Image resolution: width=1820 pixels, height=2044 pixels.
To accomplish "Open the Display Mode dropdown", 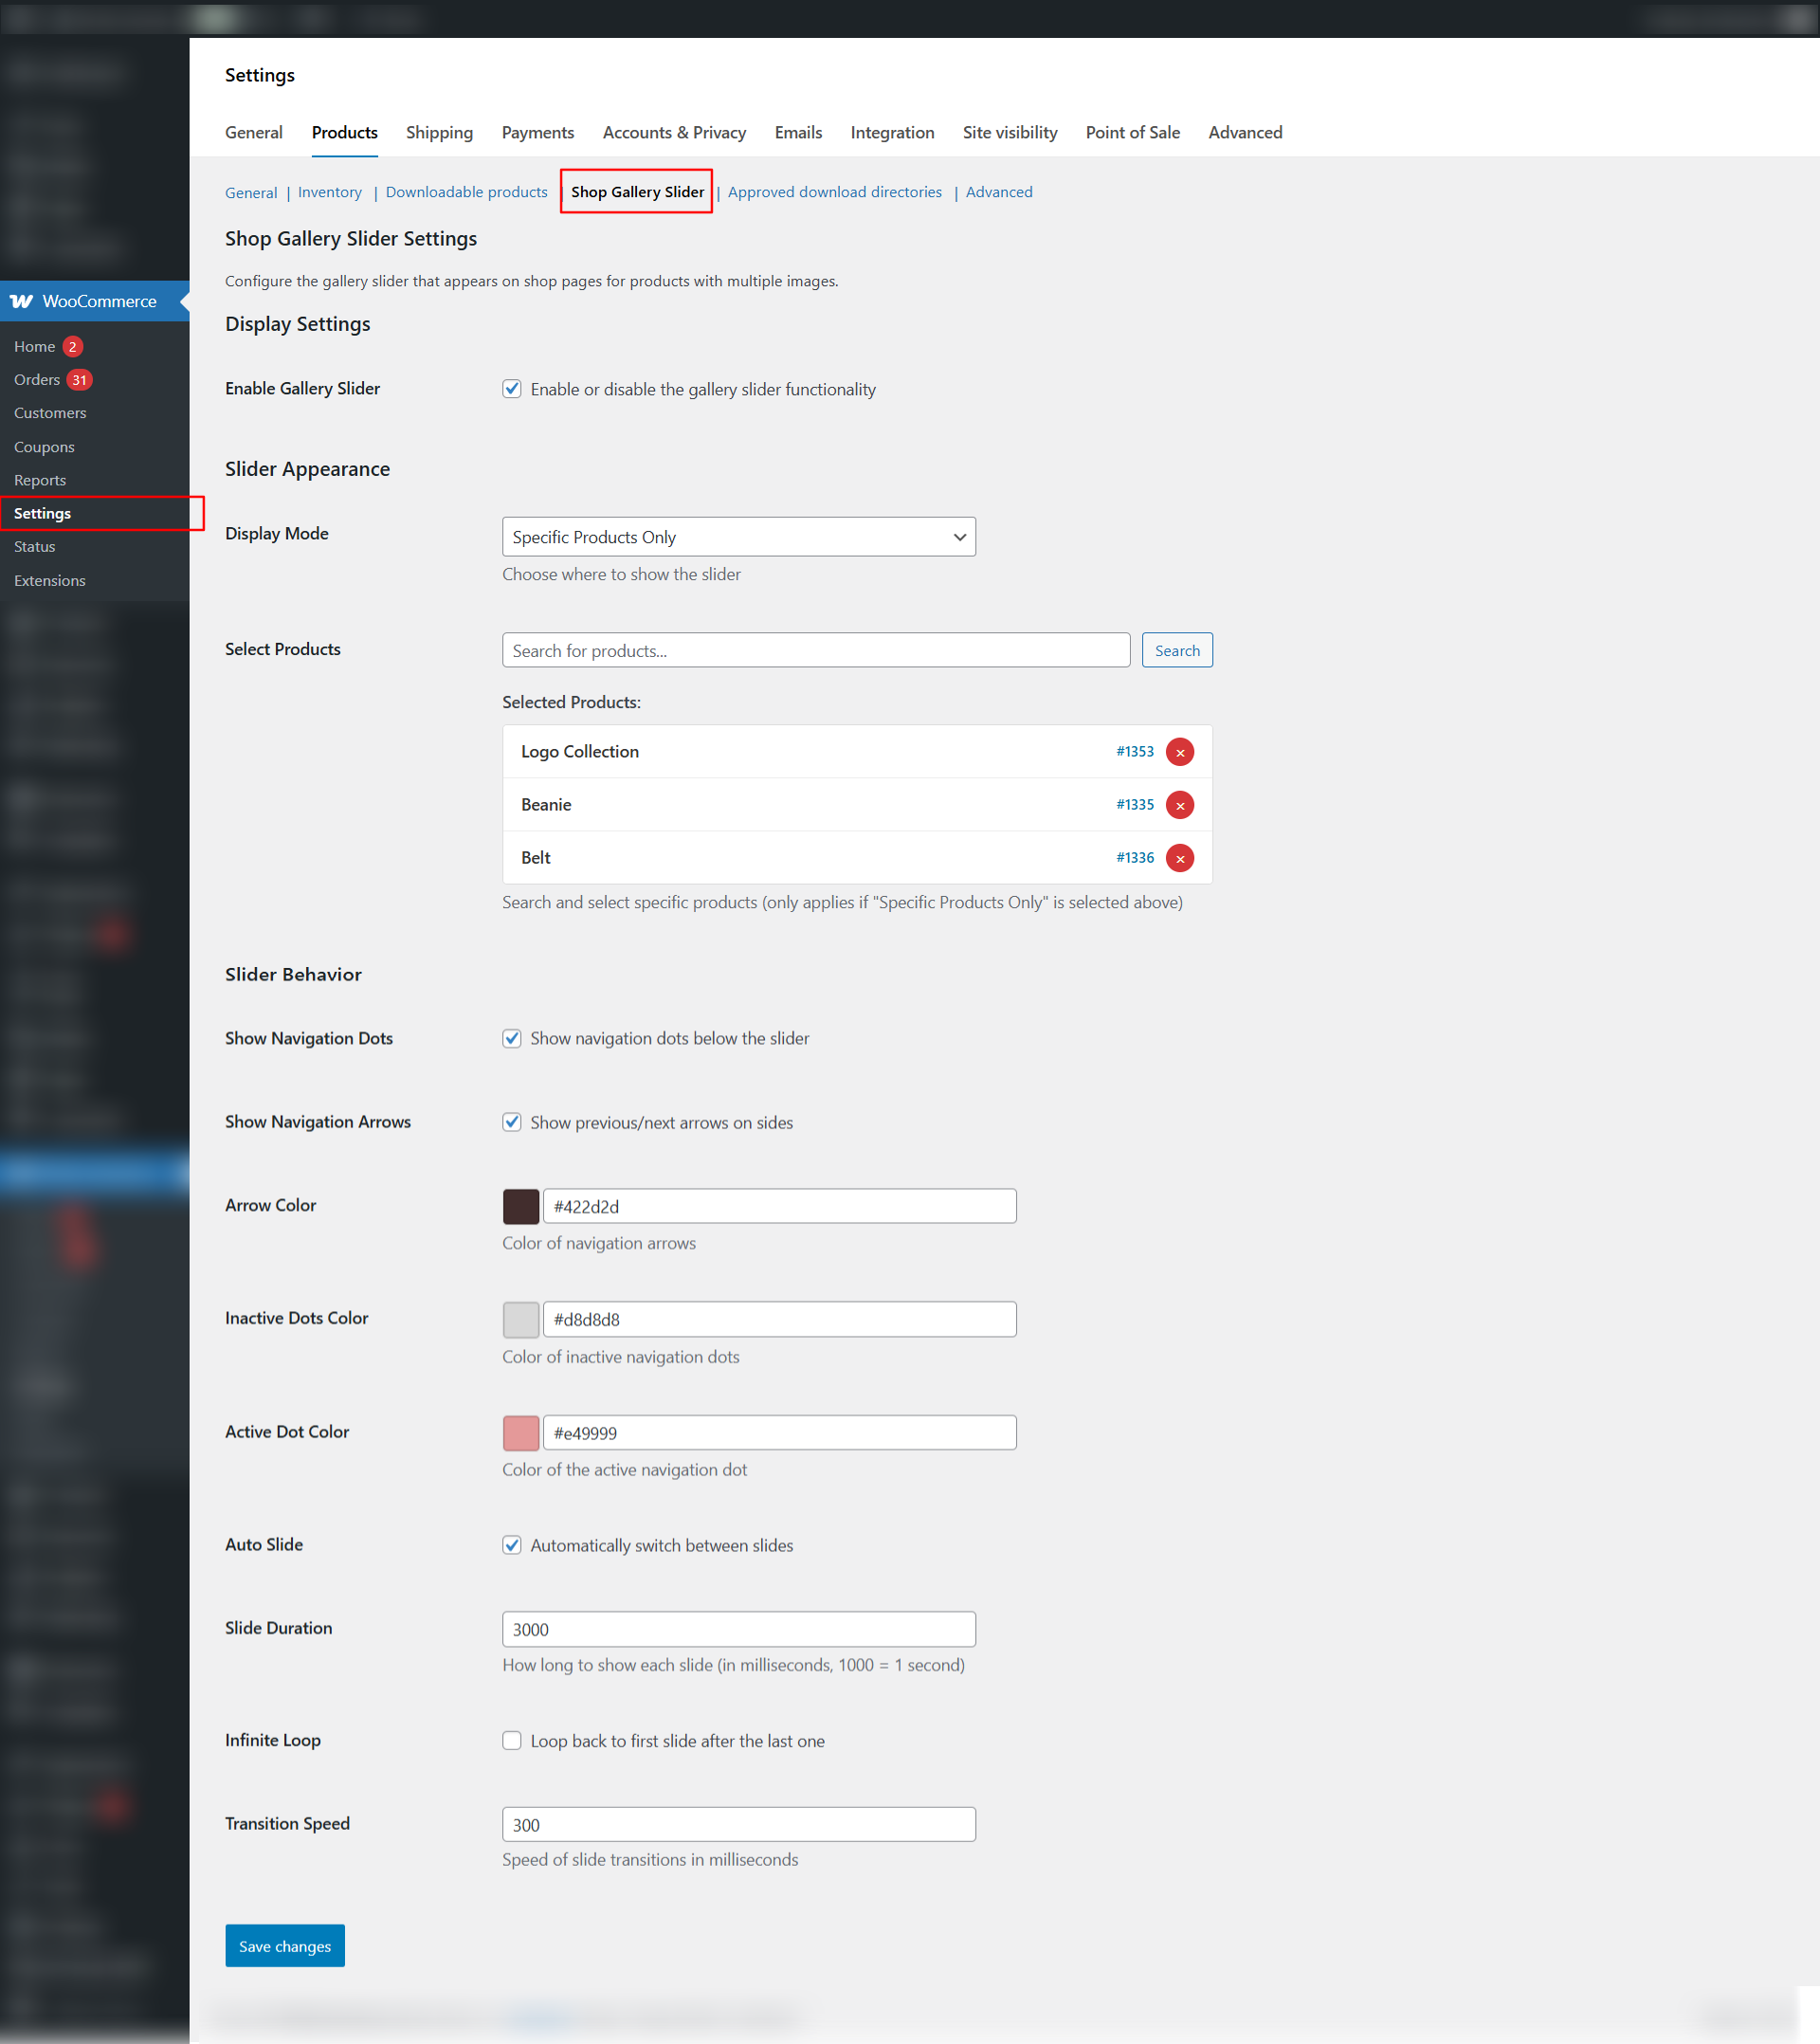I will pyautogui.click(x=738, y=537).
